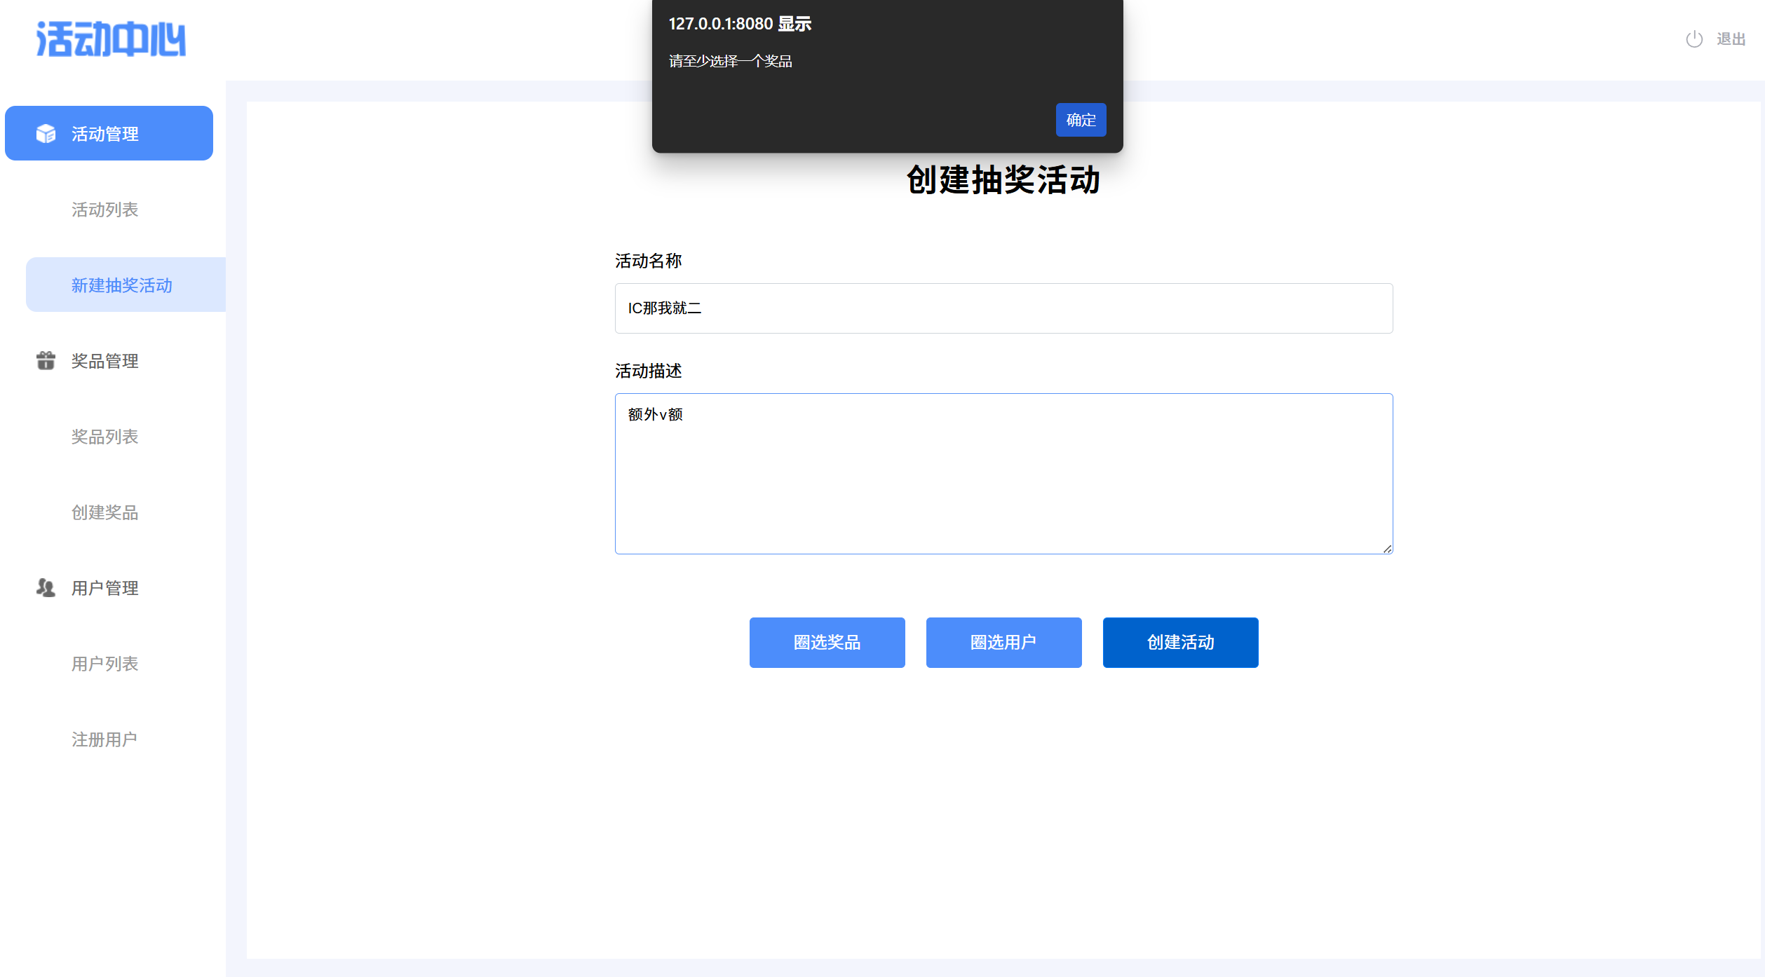Click the power logout icon
Image resolution: width=1765 pixels, height=977 pixels.
(x=1693, y=39)
